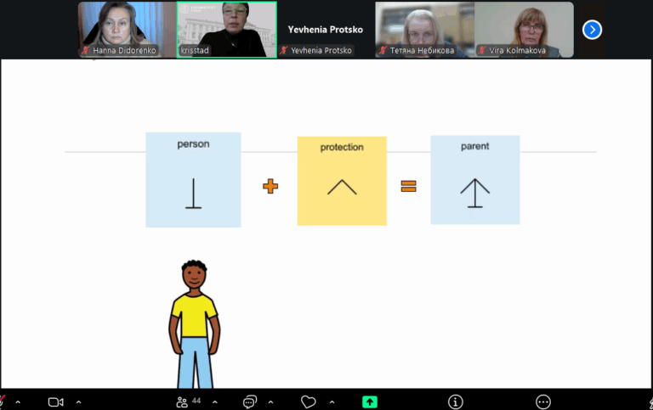The height and width of the screenshot is (410, 653).
Task: Select Vira Kolmakova's video thumbnail
Action: [524, 29]
